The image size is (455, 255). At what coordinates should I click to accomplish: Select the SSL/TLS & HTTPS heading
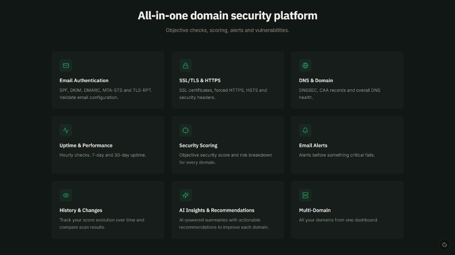click(x=200, y=81)
